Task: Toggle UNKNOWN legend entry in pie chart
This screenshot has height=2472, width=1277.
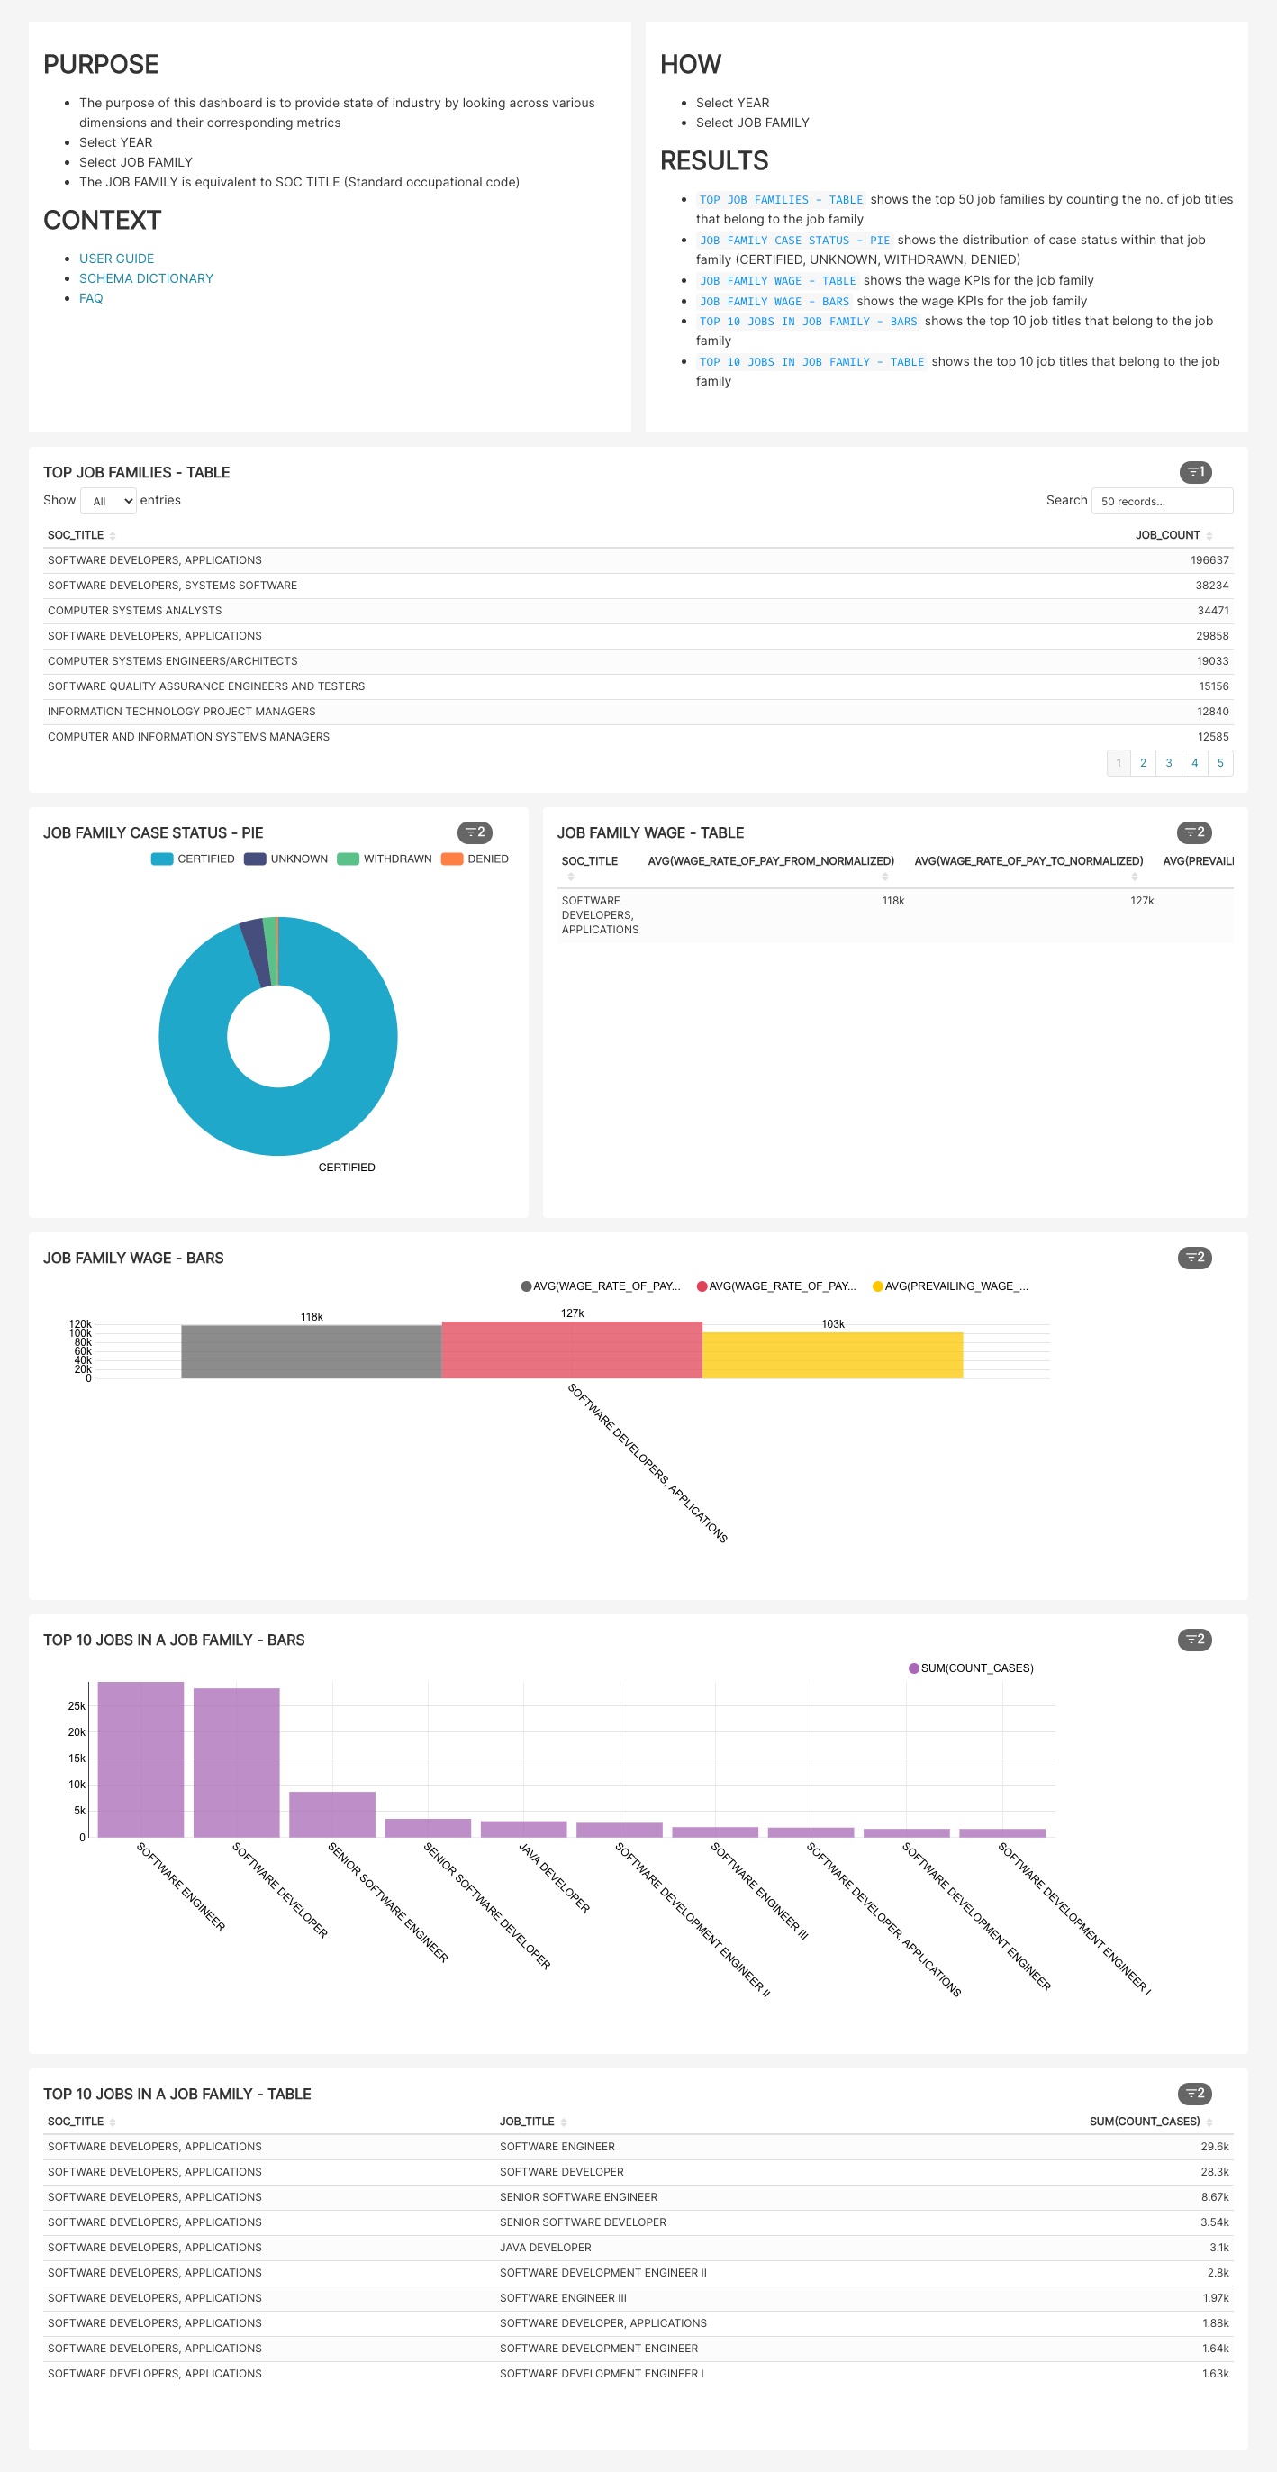Action: (285, 859)
